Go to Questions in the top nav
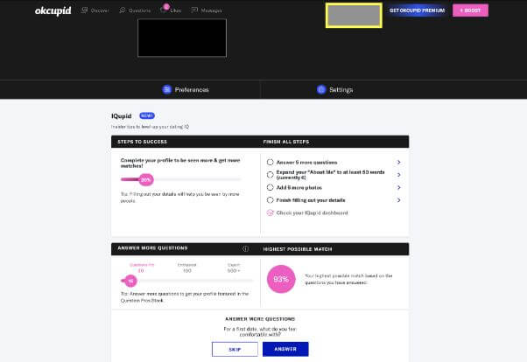This screenshot has height=362, width=527. tap(135, 10)
